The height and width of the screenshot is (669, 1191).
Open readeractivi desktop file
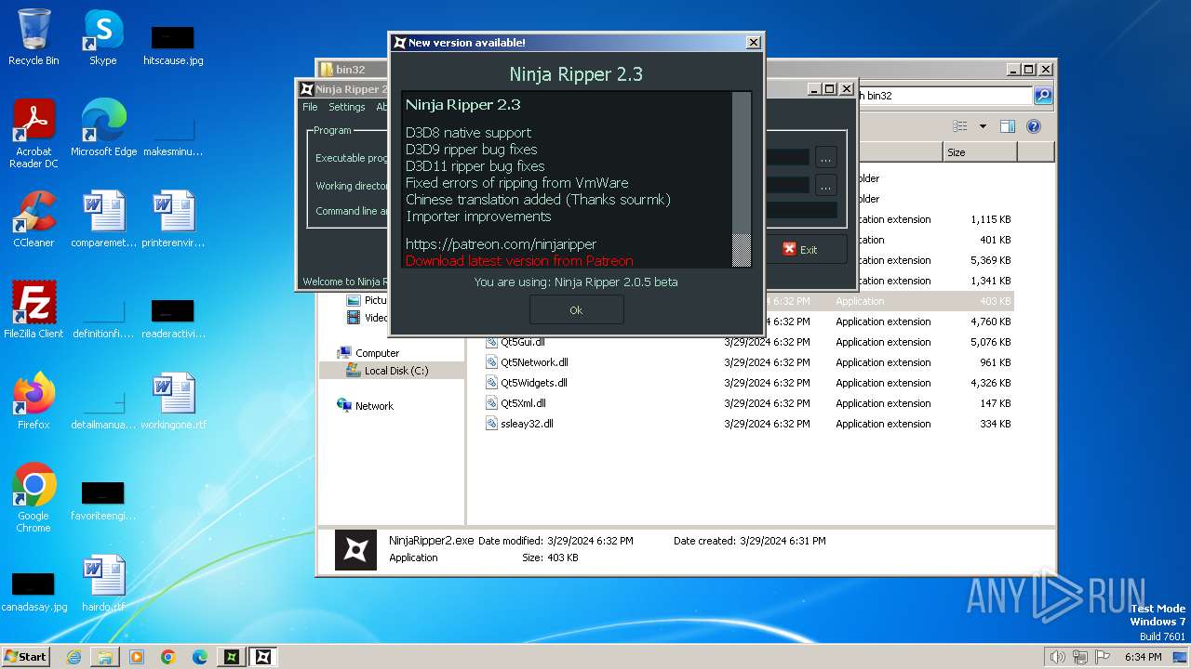[173, 318]
